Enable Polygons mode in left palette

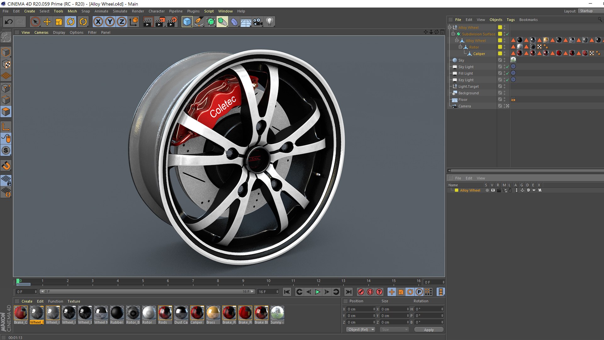pyautogui.click(x=6, y=112)
